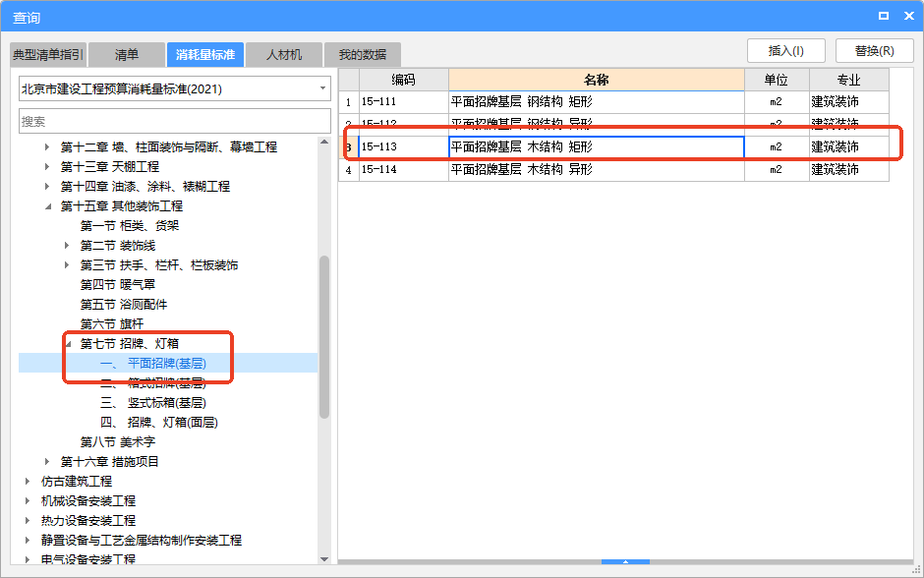Click the bottom panel expand handle
The height and width of the screenshot is (578, 924).
[x=625, y=562]
